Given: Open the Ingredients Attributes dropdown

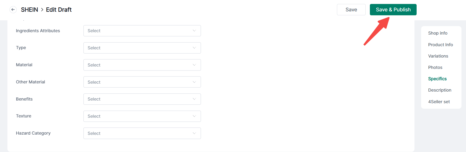Looking at the screenshot, I should 142,31.
